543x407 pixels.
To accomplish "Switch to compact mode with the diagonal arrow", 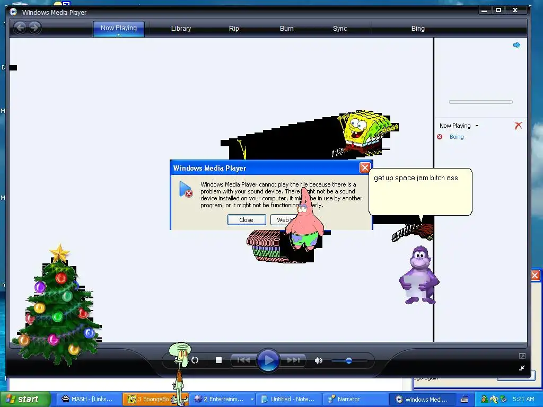I will [x=522, y=368].
